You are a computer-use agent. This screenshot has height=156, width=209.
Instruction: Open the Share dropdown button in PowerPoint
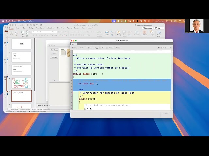159,28
